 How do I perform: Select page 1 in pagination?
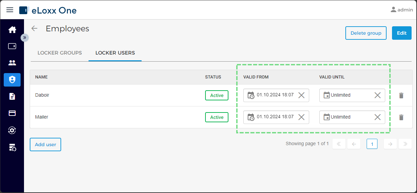pyautogui.click(x=372, y=144)
